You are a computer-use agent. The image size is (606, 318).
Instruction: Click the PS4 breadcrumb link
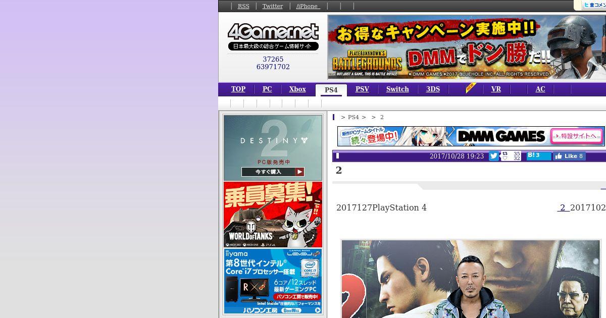tap(353, 117)
